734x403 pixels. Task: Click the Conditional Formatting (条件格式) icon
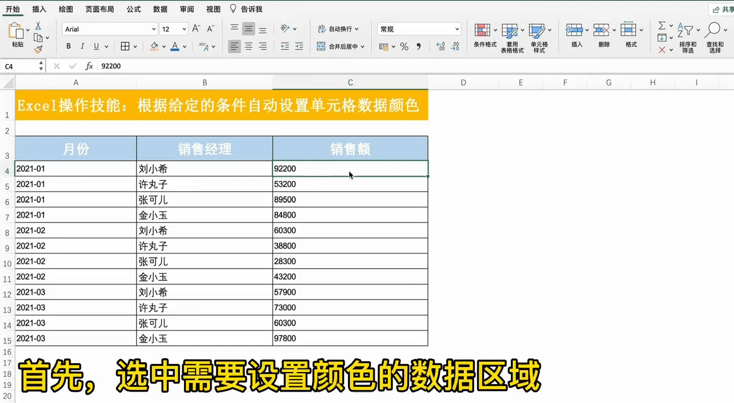coord(483,30)
